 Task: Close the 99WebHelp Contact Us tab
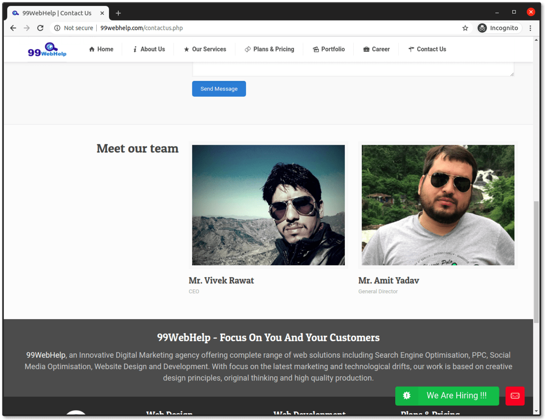click(102, 13)
